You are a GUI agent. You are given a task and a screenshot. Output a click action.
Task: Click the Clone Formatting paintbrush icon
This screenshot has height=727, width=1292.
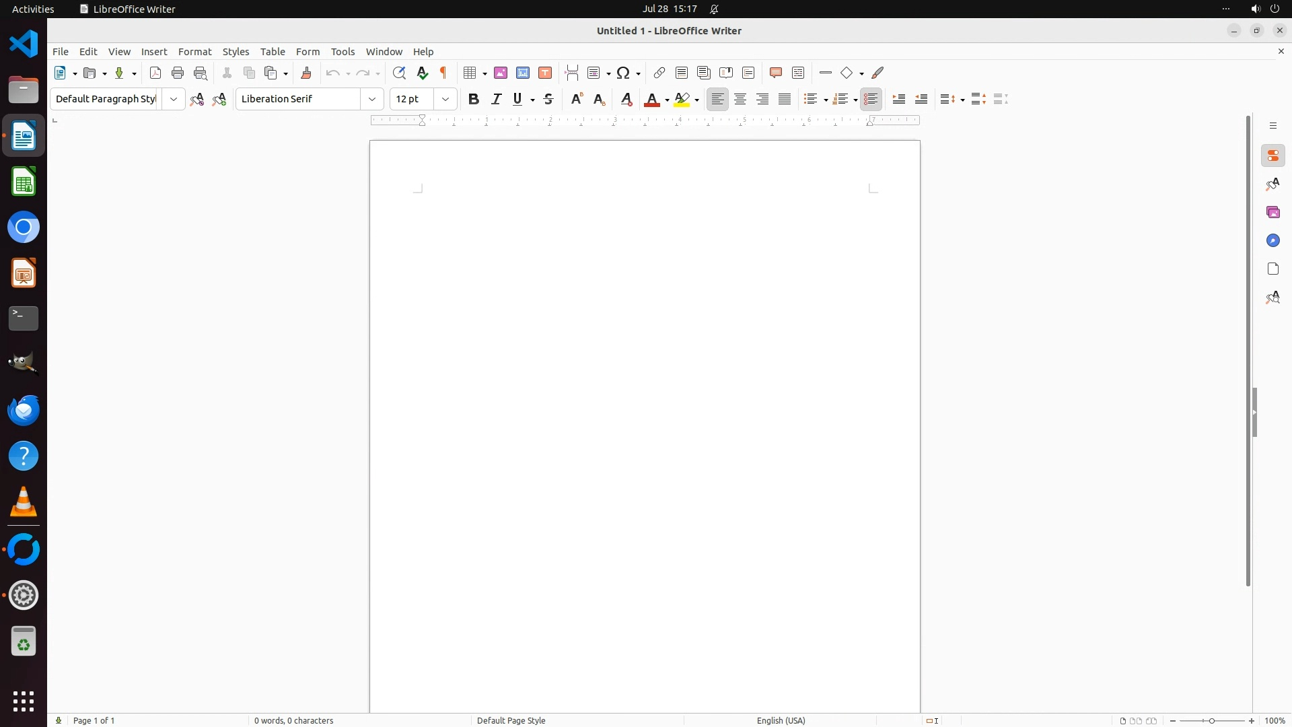(306, 73)
